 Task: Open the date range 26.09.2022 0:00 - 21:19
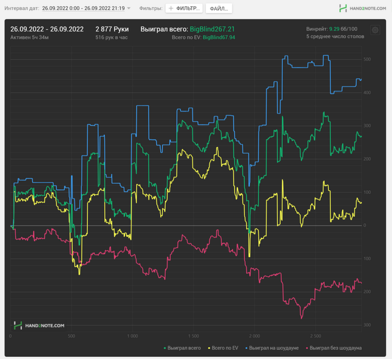pos(83,8)
